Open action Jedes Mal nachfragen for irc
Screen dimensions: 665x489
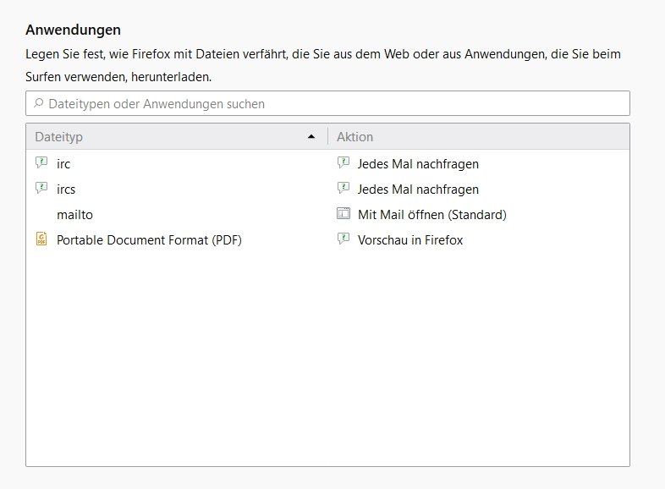click(x=418, y=164)
